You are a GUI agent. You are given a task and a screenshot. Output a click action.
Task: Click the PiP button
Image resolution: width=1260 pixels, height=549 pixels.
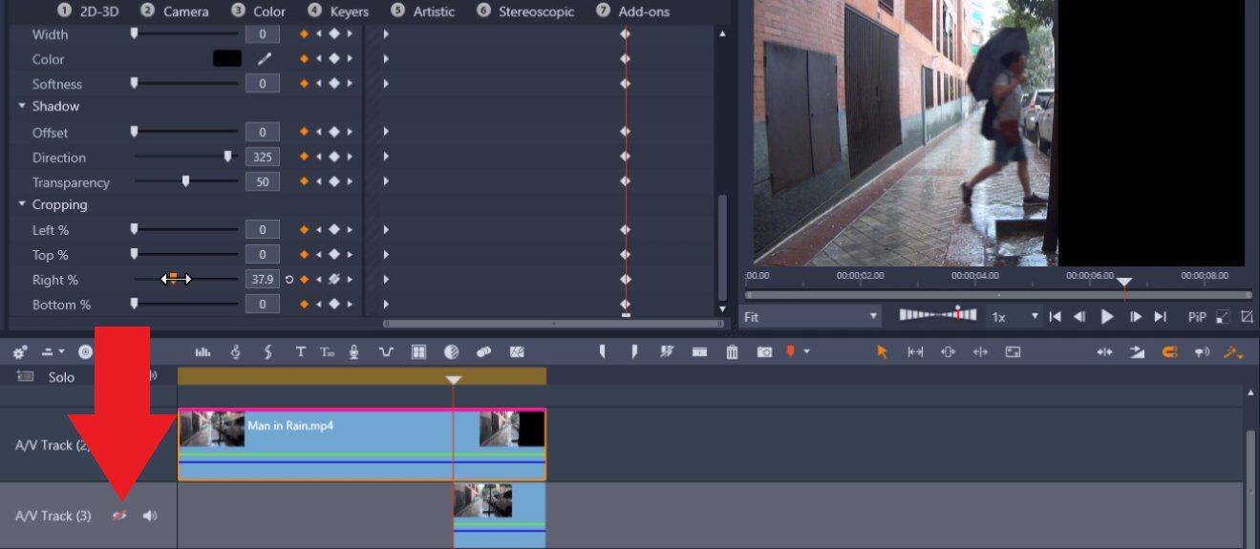click(x=1197, y=317)
